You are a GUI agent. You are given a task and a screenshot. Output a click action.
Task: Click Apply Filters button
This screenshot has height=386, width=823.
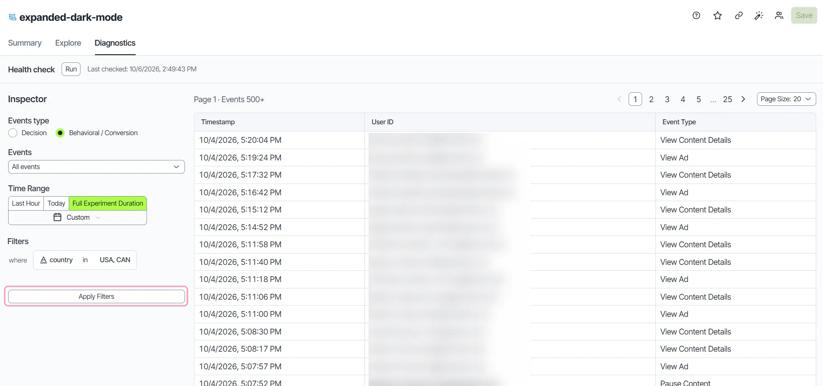(96, 297)
